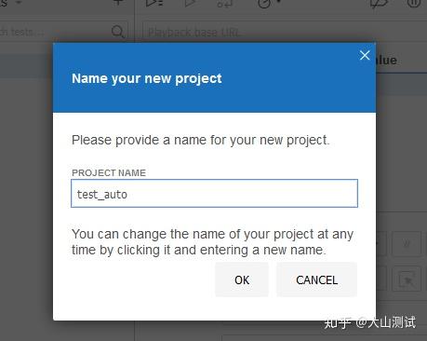Confirm the project name with OK
Image resolution: width=427 pixels, height=341 pixels.
242,280
